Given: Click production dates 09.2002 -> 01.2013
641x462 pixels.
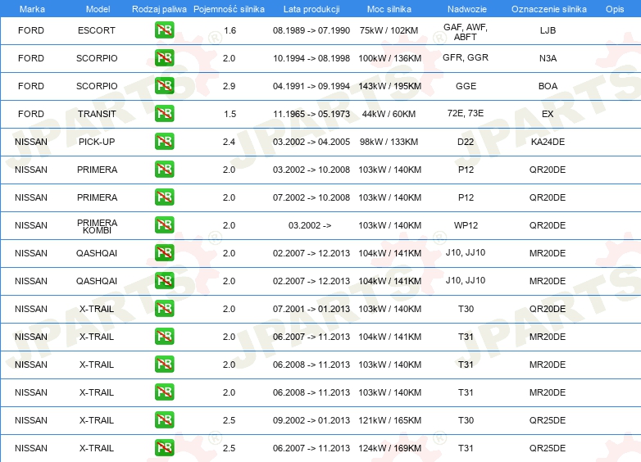Looking at the screenshot, I should click(x=311, y=420).
